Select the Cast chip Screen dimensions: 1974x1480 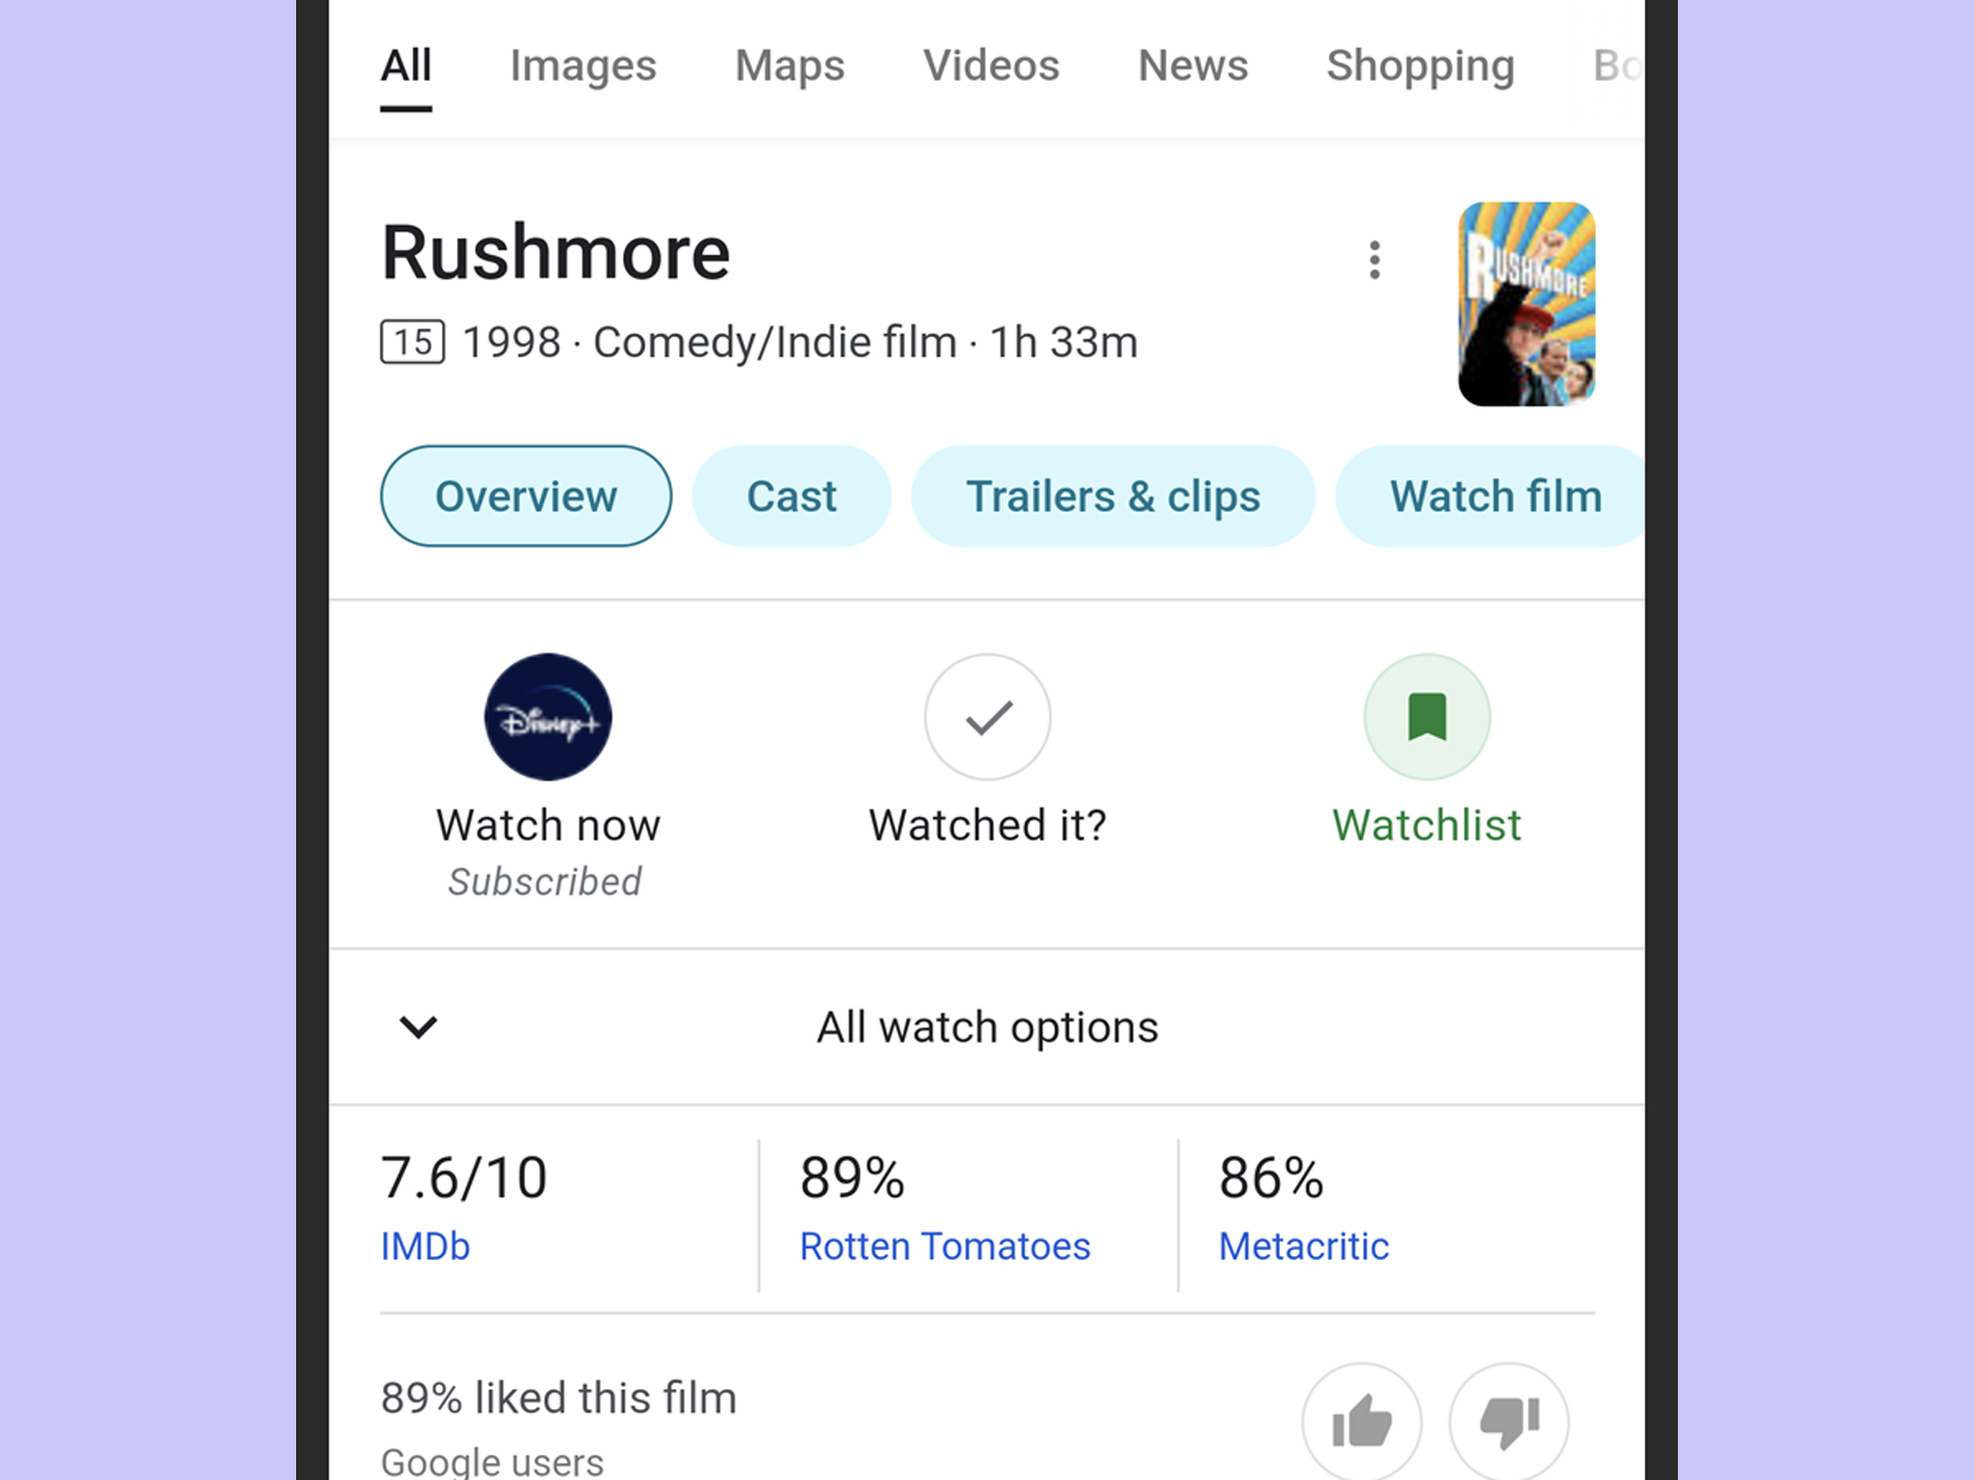792,496
